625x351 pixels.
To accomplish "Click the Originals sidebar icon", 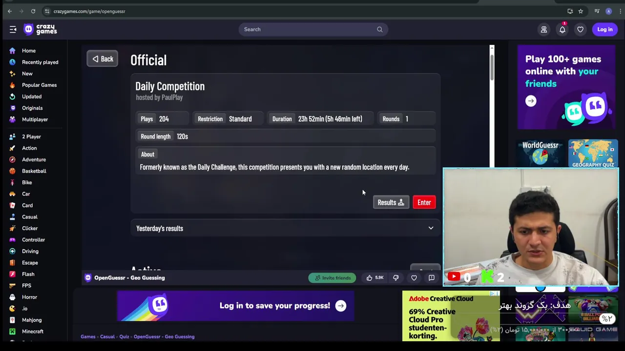I will (x=12, y=108).
